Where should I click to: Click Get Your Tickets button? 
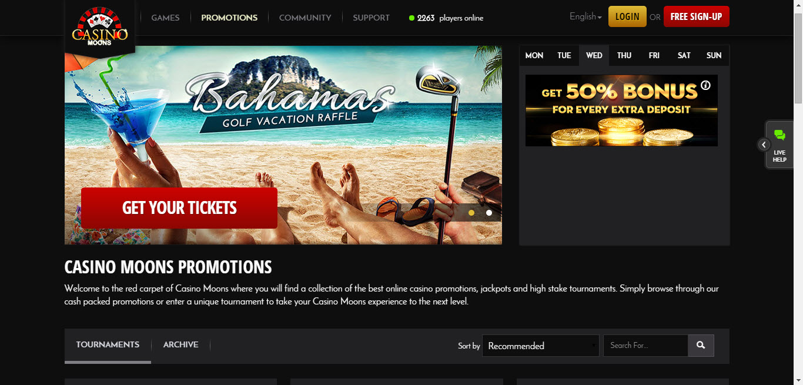pyautogui.click(x=179, y=208)
